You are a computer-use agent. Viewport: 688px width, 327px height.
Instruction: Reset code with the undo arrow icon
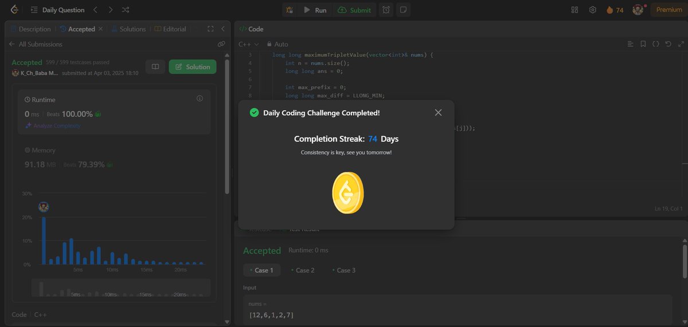[668, 44]
